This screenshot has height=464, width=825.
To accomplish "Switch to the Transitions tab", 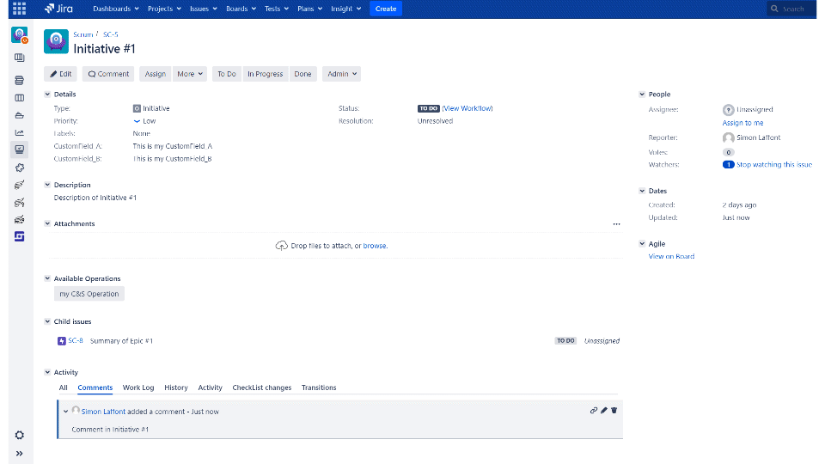I will pyautogui.click(x=319, y=388).
